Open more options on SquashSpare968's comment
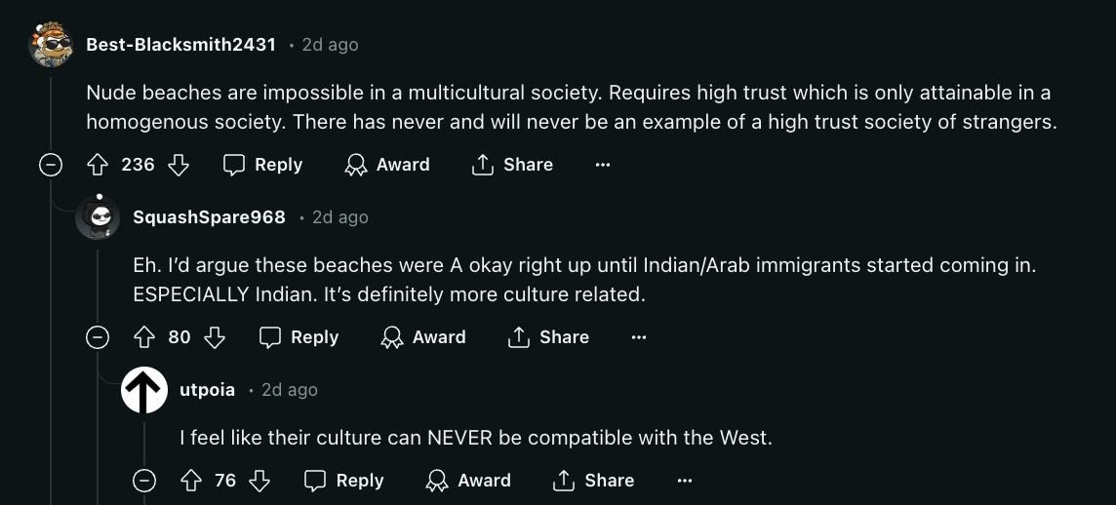 pyautogui.click(x=638, y=337)
